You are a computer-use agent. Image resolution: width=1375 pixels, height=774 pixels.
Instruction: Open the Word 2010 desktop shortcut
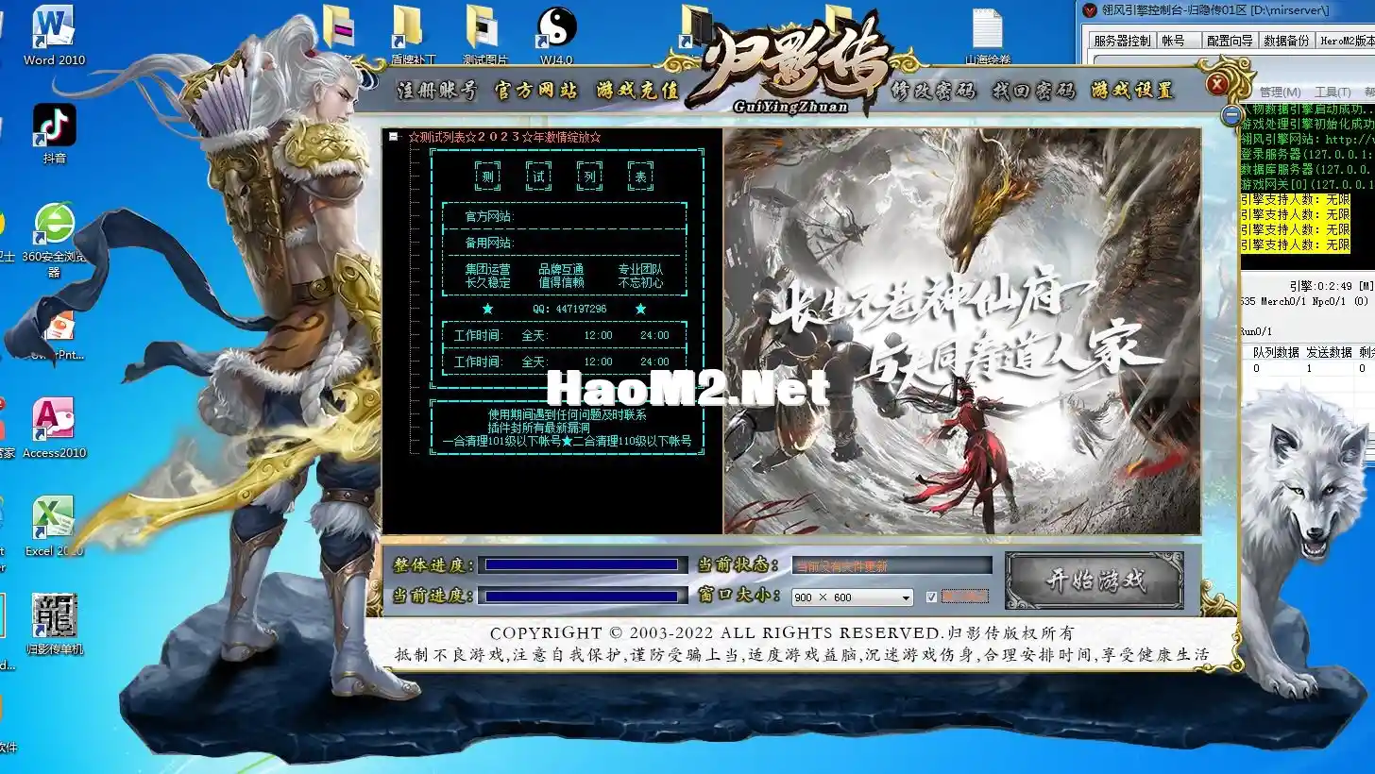[x=54, y=35]
